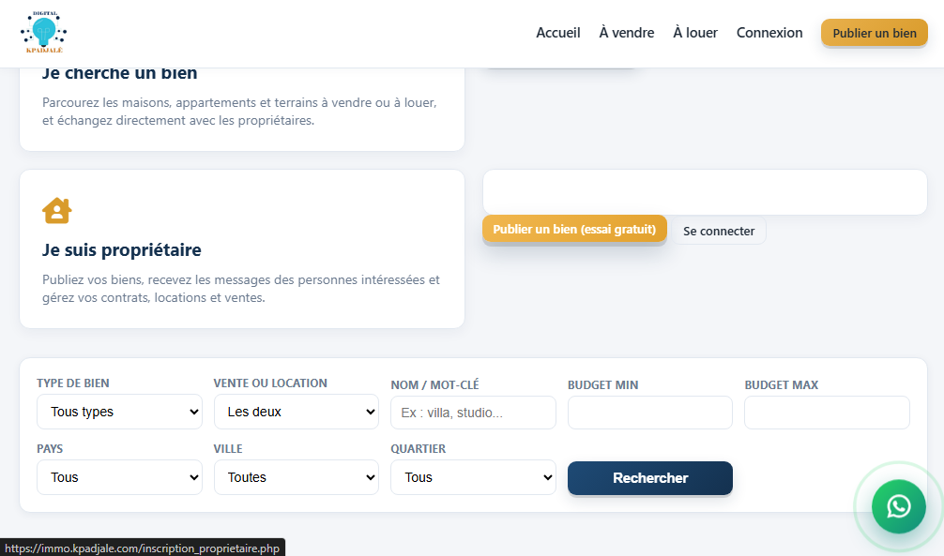Click the Rechercher button
The width and height of the screenshot is (944, 556).
coord(650,478)
